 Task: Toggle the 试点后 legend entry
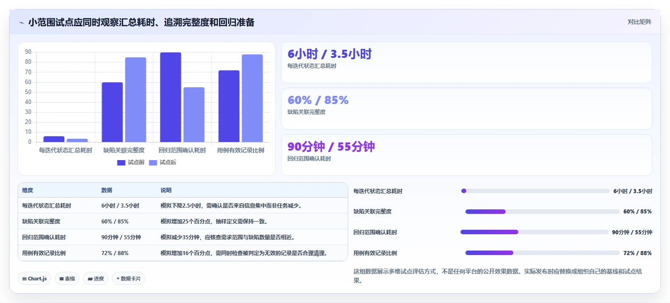point(163,162)
